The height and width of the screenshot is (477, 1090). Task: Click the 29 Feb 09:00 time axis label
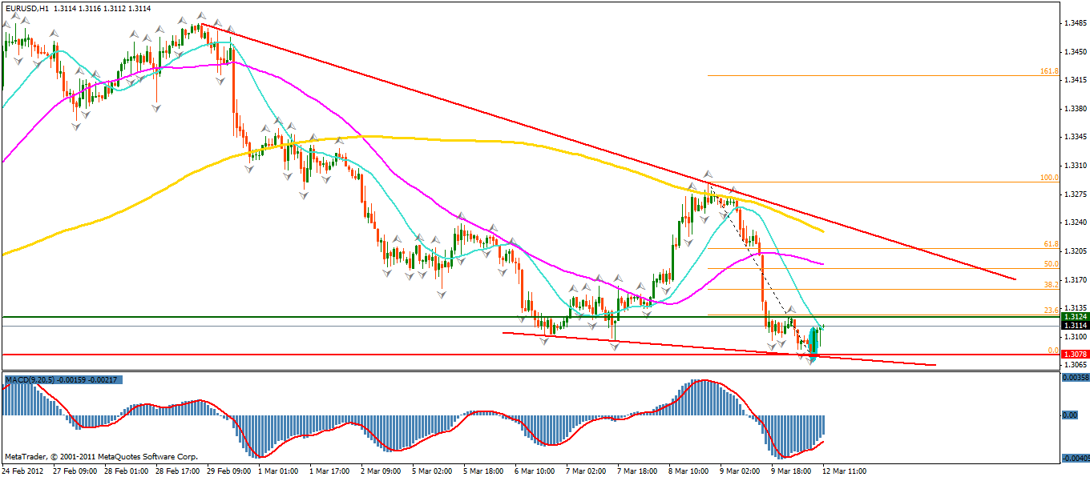[x=229, y=471]
